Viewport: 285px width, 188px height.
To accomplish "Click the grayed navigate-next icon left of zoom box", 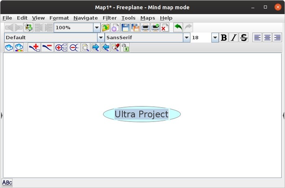I will [x=48, y=27].
